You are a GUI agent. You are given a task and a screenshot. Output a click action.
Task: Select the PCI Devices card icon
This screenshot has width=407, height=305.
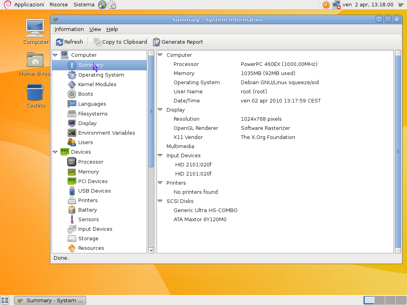click(x=72, y=181)
